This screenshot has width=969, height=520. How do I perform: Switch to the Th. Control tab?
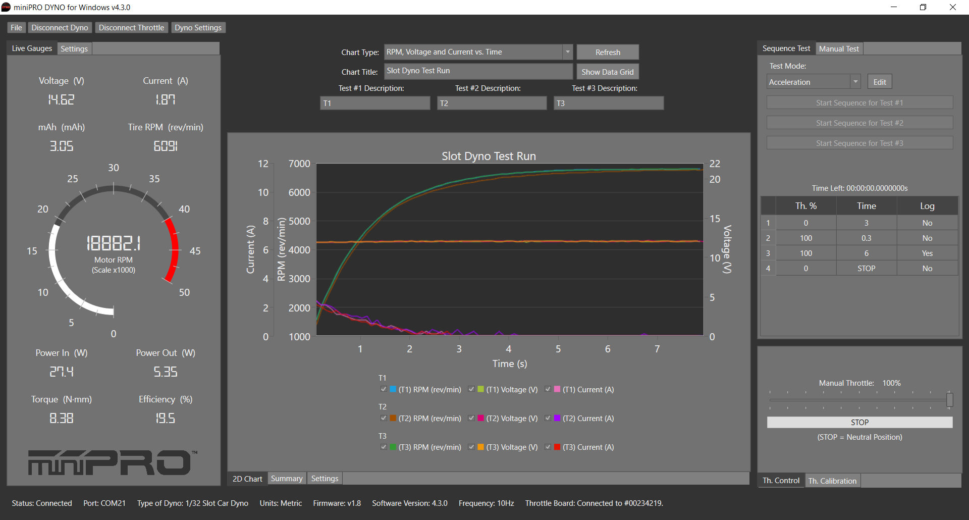[x=781, y=481]
